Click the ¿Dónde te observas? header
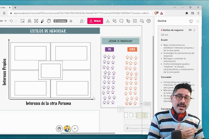Screen dimensions: 209x139 tap(121, 41)
